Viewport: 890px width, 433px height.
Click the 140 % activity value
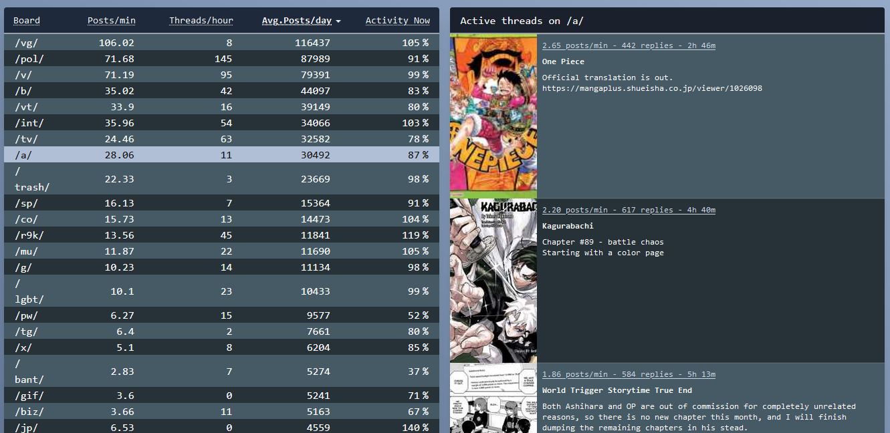(415, 427)
